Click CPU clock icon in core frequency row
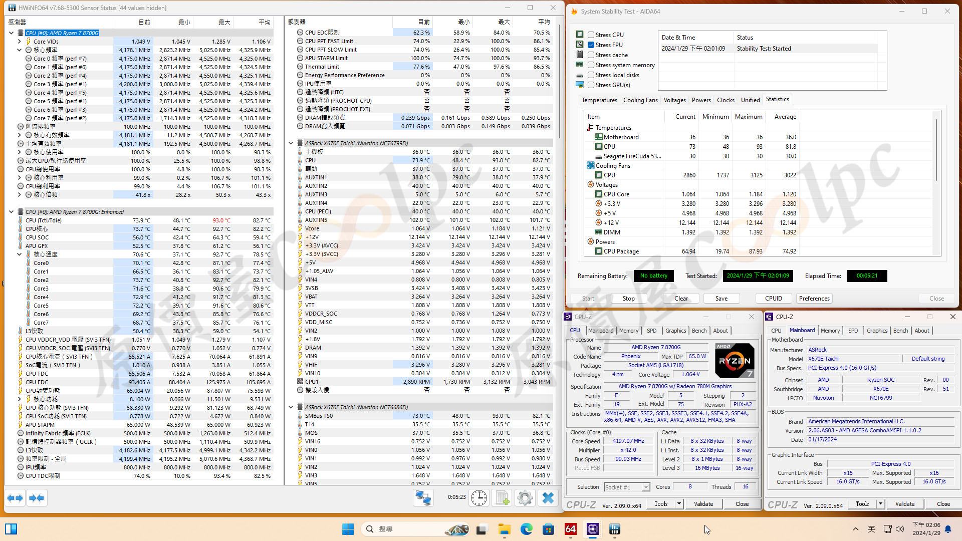Image resolution: width=962 pixels, height=541 pixels. point(28,50)
